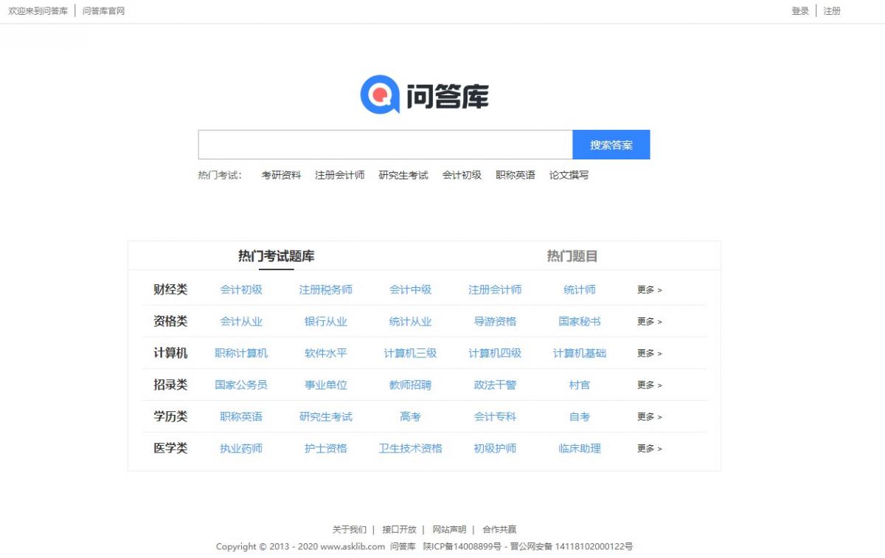
Task: Click 合作共赢 in the footer
Action: coord(499,530)
